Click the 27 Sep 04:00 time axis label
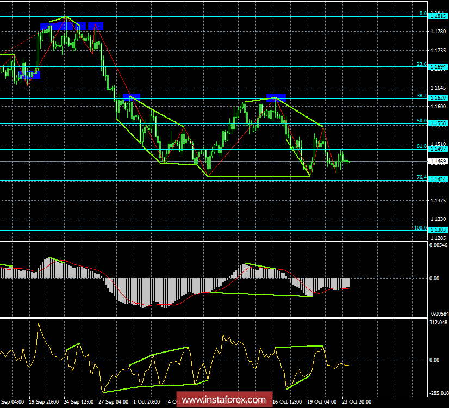The height and width of the screenshot is (408, 449). 114,403
